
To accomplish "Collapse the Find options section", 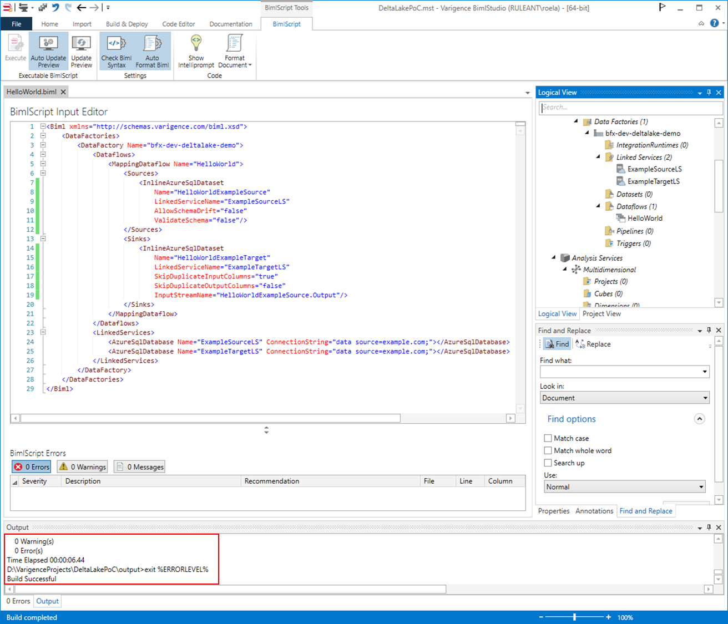I will (x=699, y=419).
